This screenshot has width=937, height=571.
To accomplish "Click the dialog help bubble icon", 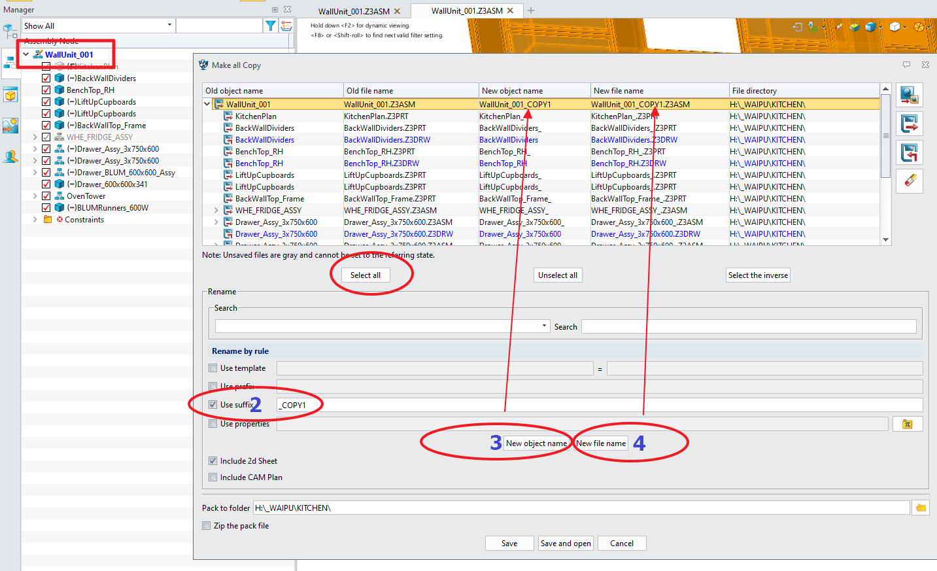I will coord(906,65).
